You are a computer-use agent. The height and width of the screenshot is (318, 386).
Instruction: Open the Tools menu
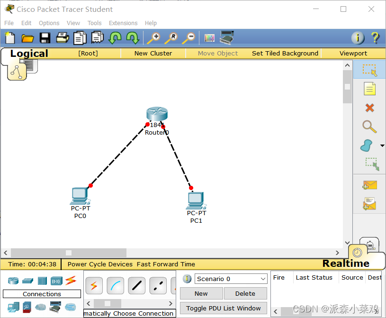tap(95, 23)
